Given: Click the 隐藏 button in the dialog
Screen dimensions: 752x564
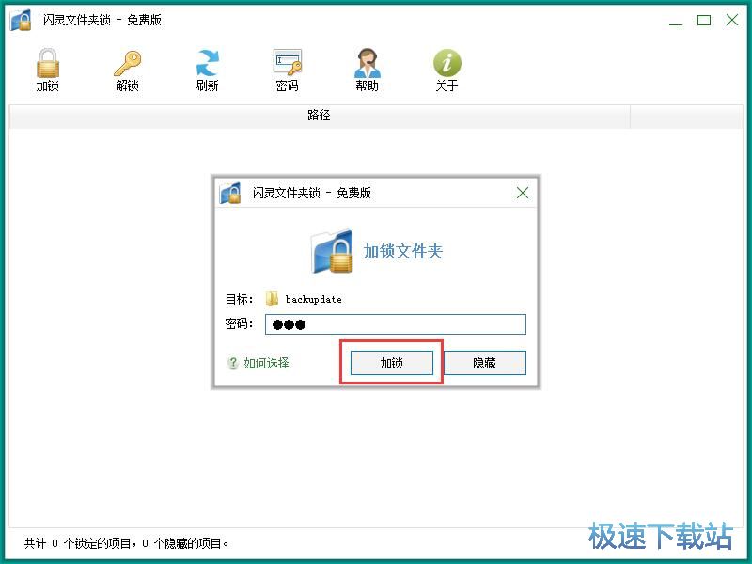Looking at the screenshot, I should (484, 363).
